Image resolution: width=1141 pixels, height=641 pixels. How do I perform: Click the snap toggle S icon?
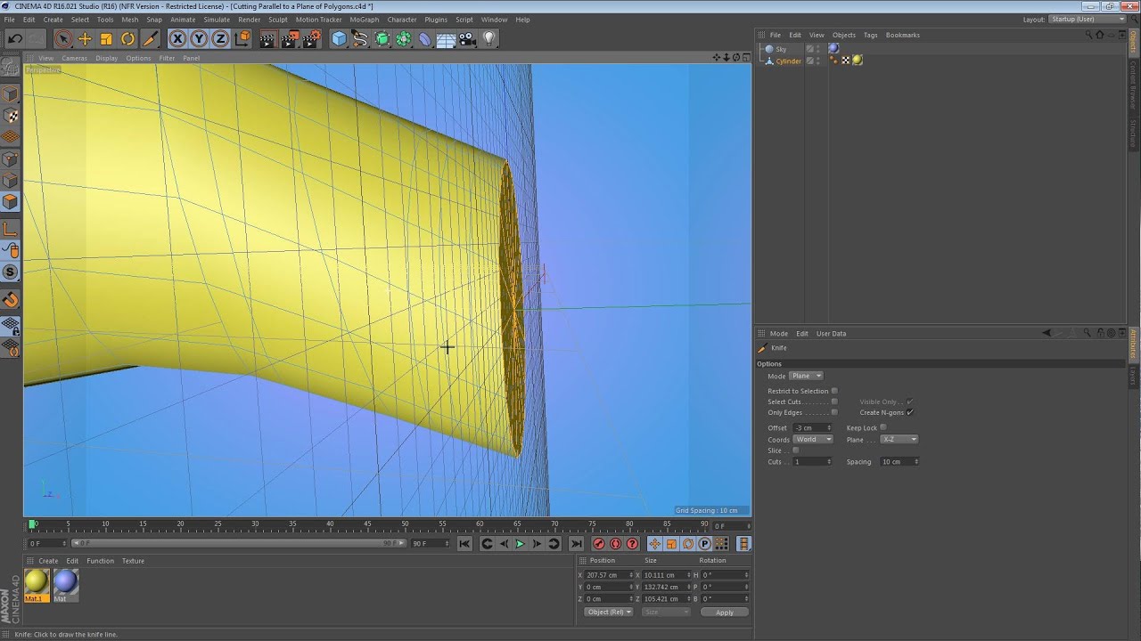(x=11, y=272)
